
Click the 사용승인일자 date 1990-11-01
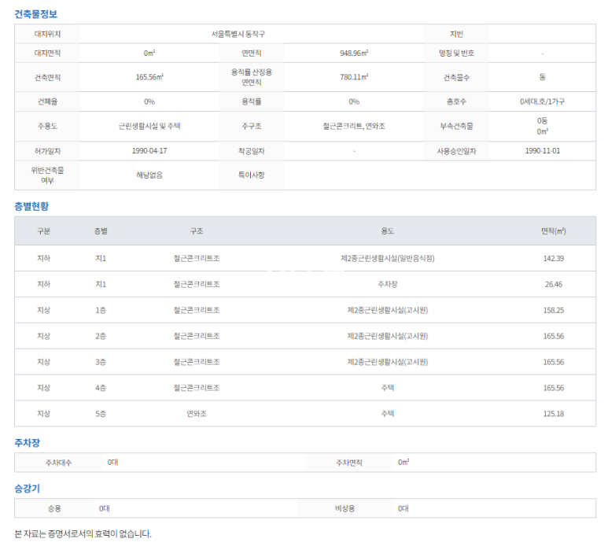click(542, 150)
